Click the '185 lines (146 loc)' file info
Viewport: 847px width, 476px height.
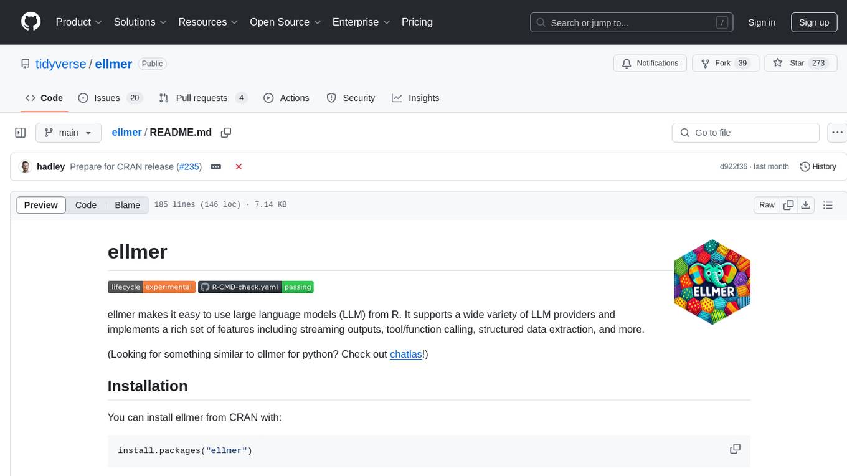coord(197,205)
